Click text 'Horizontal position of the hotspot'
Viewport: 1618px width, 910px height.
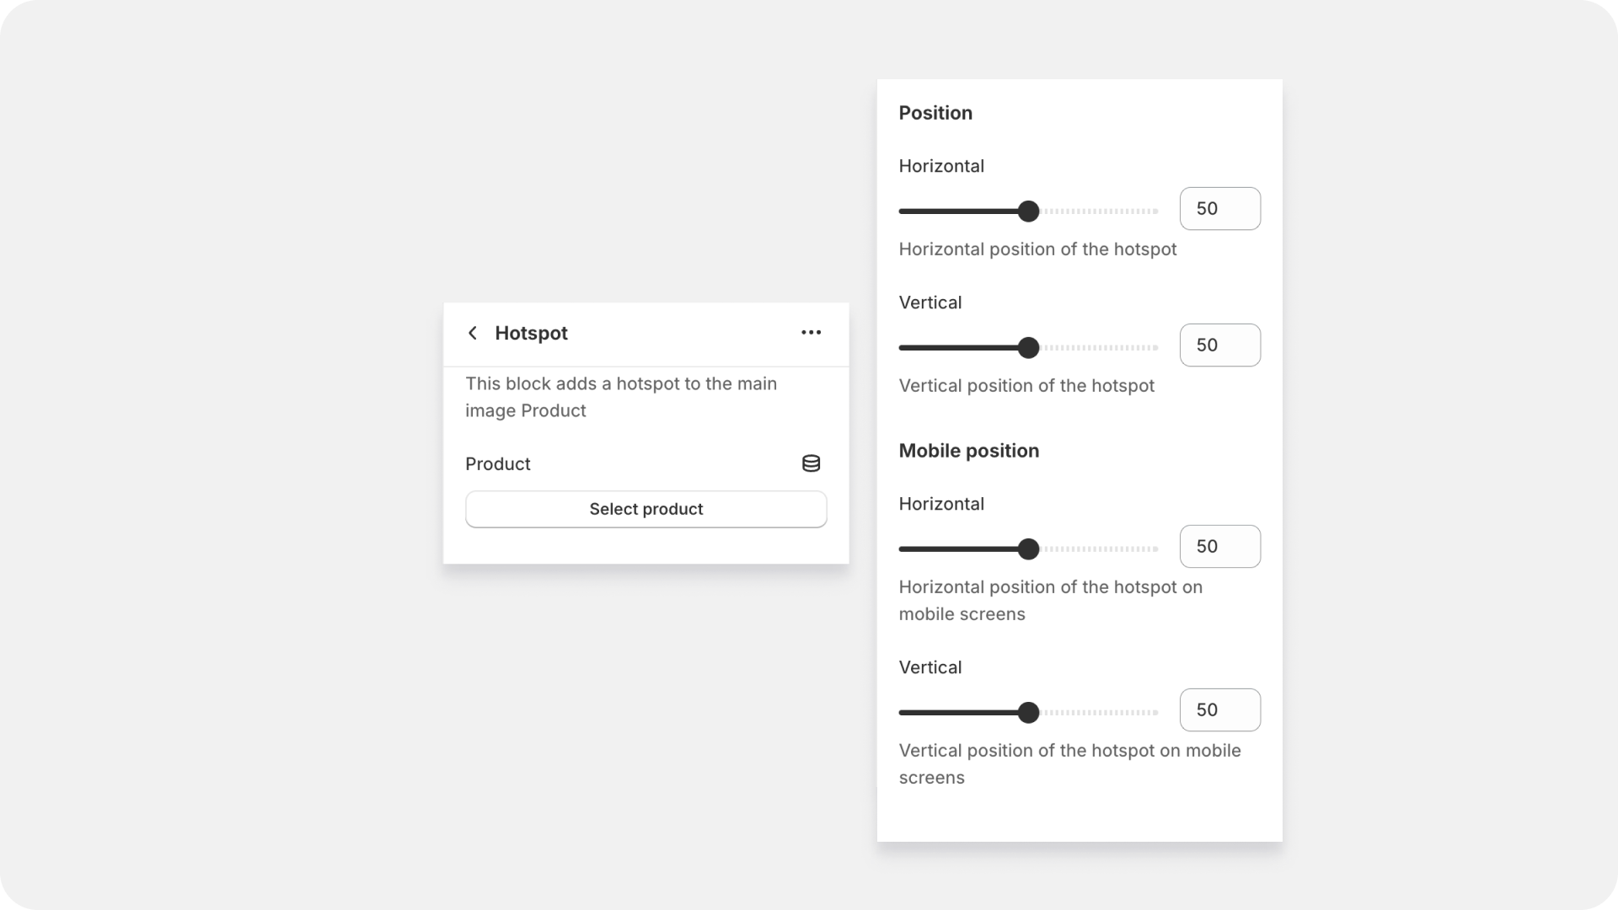pyautogui.click(x=1037, y=249)
